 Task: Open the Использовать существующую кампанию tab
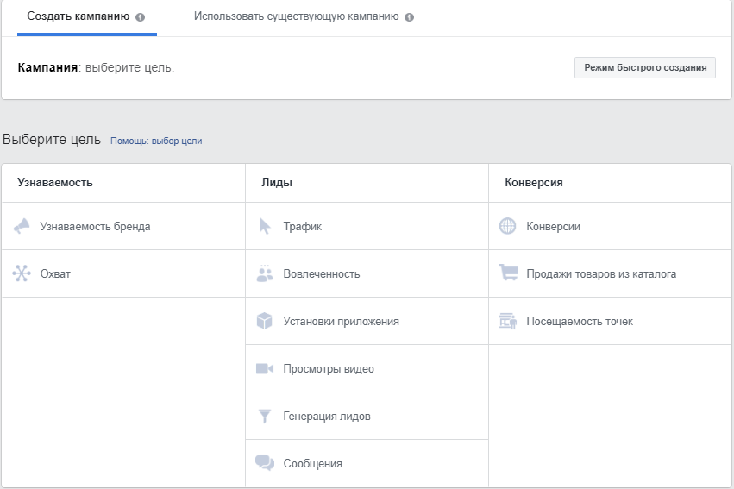pos(296,16)
